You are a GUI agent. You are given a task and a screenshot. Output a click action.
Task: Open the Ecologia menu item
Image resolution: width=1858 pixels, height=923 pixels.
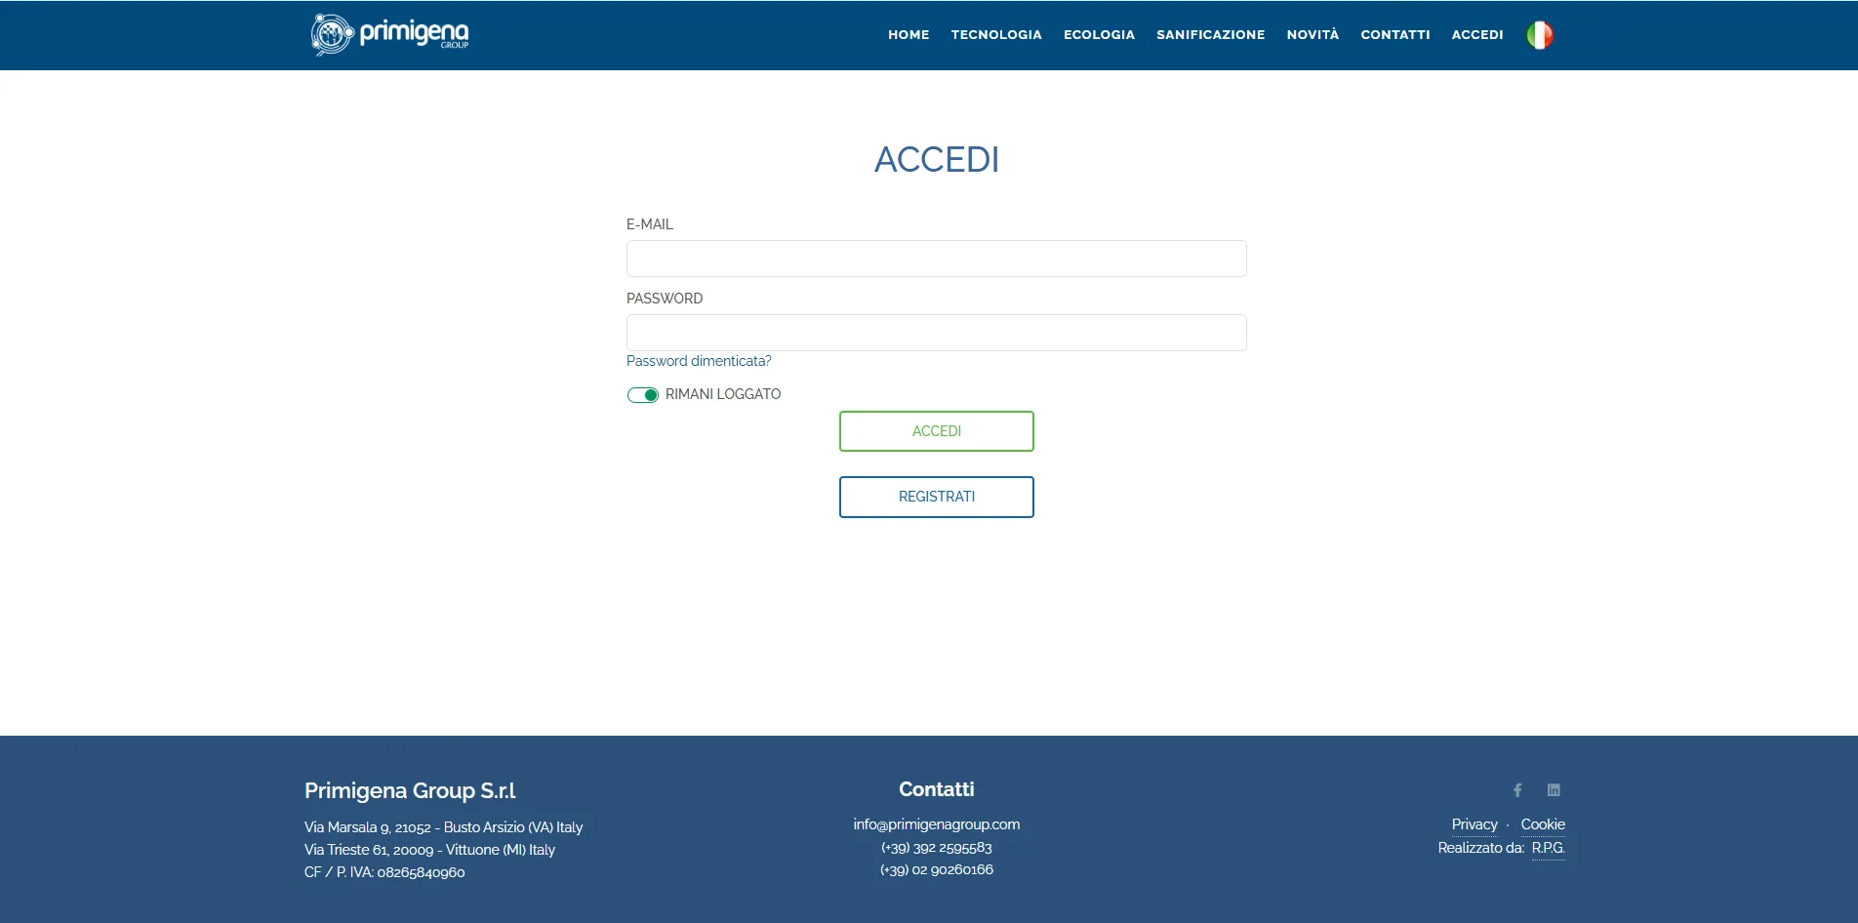click(1099, 35)
